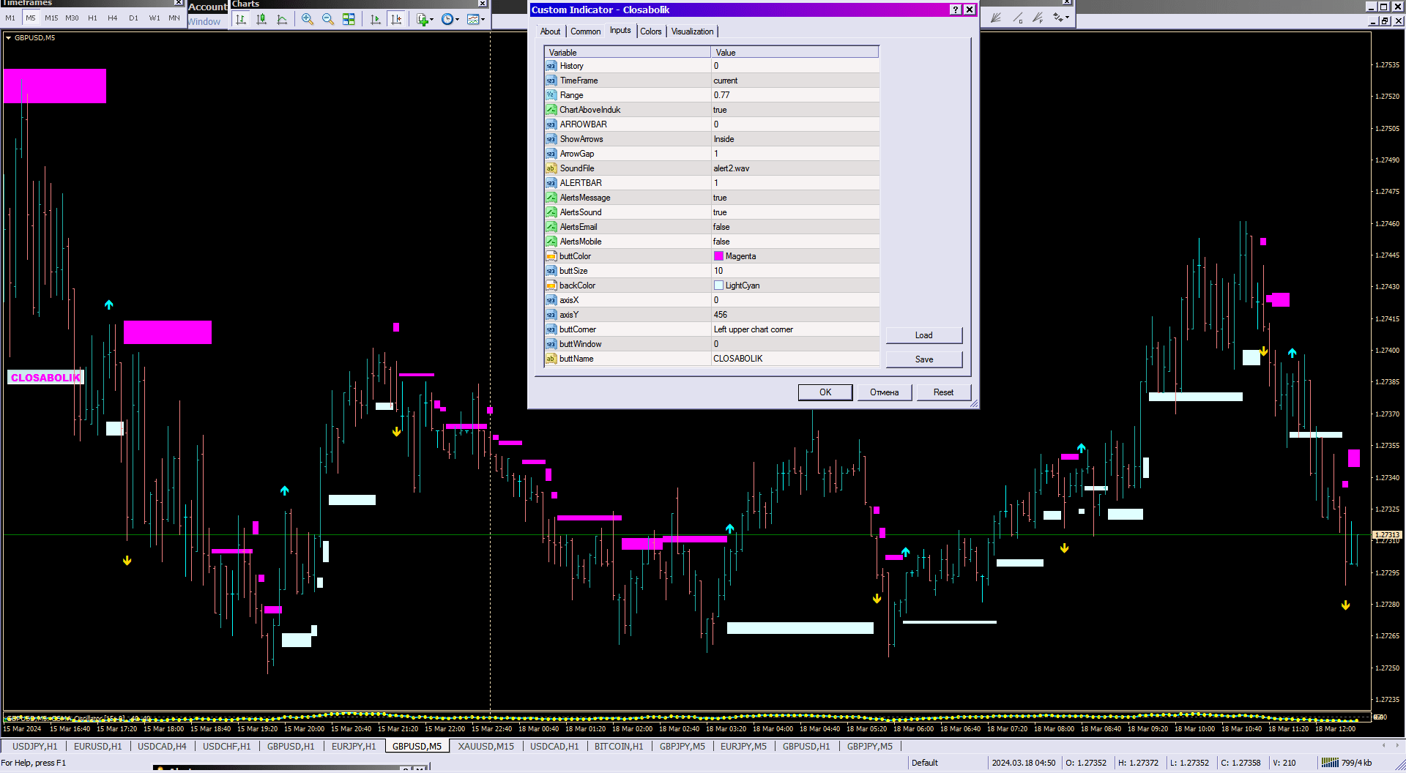Toggle the MN timeframe button
1406x773 pixels.
click(x=174, y=18)
